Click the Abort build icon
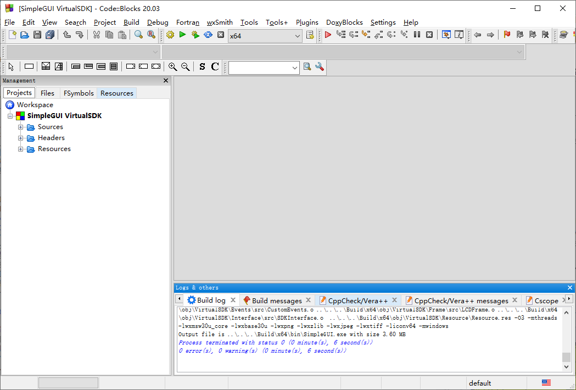 coord(220,35)
